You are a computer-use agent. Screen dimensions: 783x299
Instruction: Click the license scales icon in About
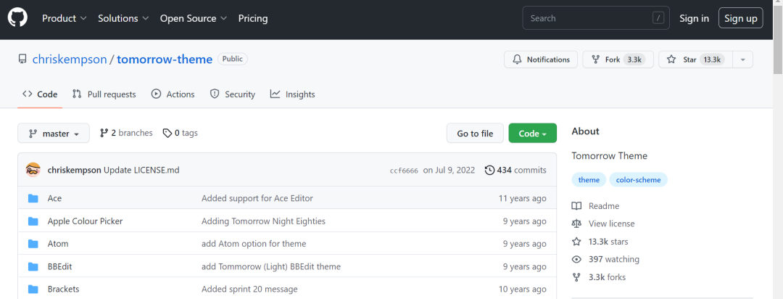coord(576,224)
